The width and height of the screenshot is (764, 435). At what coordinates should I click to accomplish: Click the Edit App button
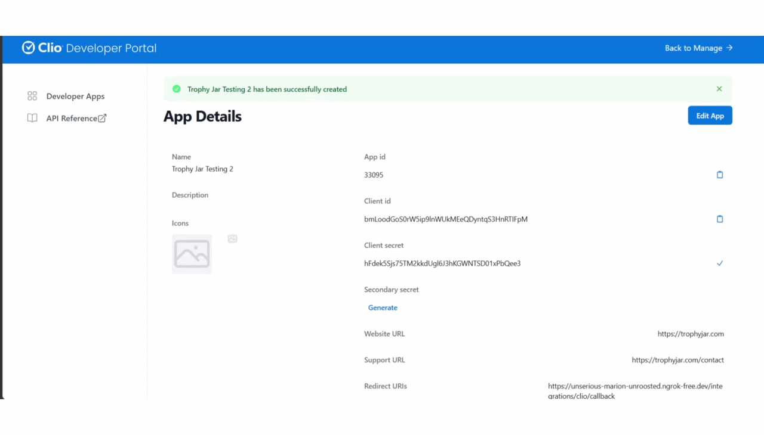[710, 116]
